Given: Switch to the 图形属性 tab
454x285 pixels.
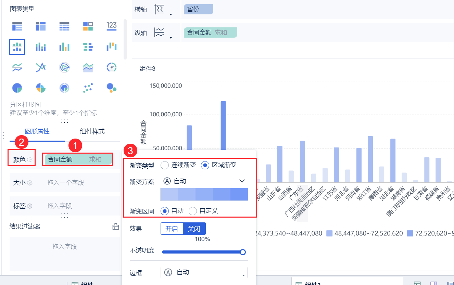Looking at the screenshot, I should pos(37,131).
